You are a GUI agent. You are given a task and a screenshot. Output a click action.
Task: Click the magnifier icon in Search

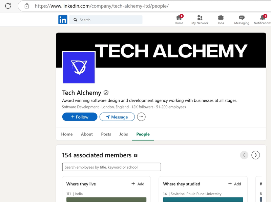coord(75,20)
